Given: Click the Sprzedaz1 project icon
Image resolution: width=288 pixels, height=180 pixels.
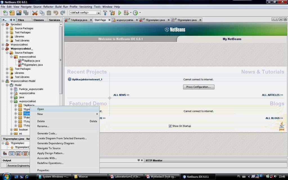Looking at the screenshot, I should tap(7, 24).
